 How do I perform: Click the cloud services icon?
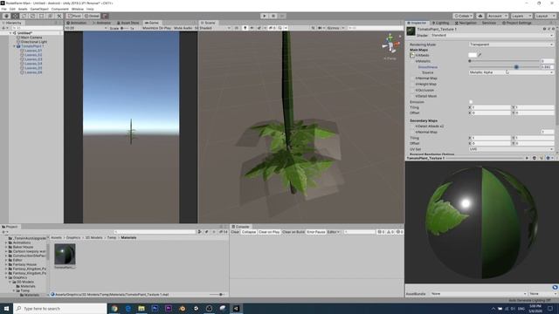pyautogui.click(x=480, y=16)
